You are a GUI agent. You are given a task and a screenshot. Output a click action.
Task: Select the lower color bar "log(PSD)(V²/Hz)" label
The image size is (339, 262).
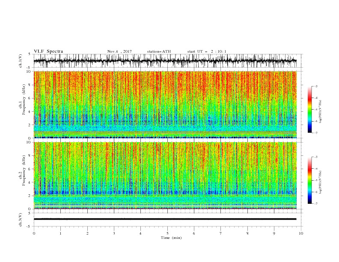tap(321, 182)
